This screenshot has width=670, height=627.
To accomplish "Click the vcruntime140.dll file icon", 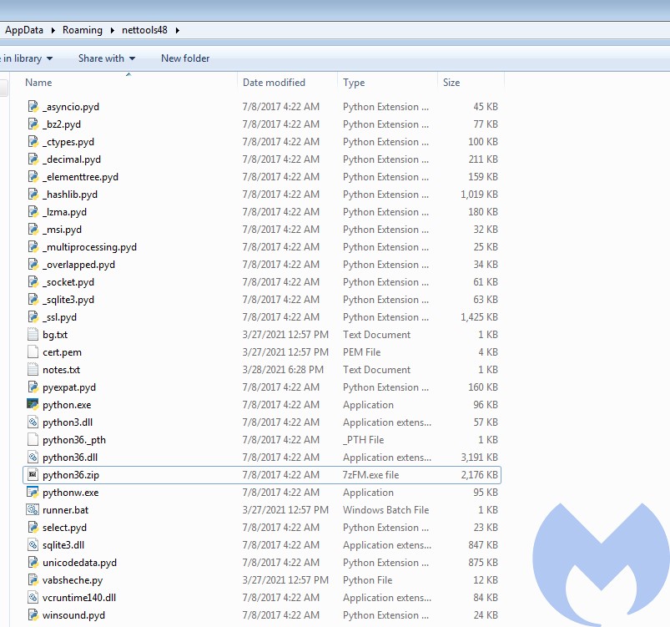I will pos(33,597).
